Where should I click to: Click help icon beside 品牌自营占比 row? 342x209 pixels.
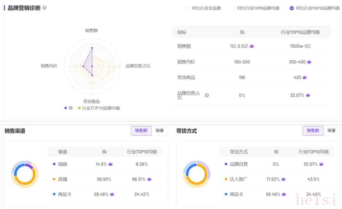pos(207,95)
